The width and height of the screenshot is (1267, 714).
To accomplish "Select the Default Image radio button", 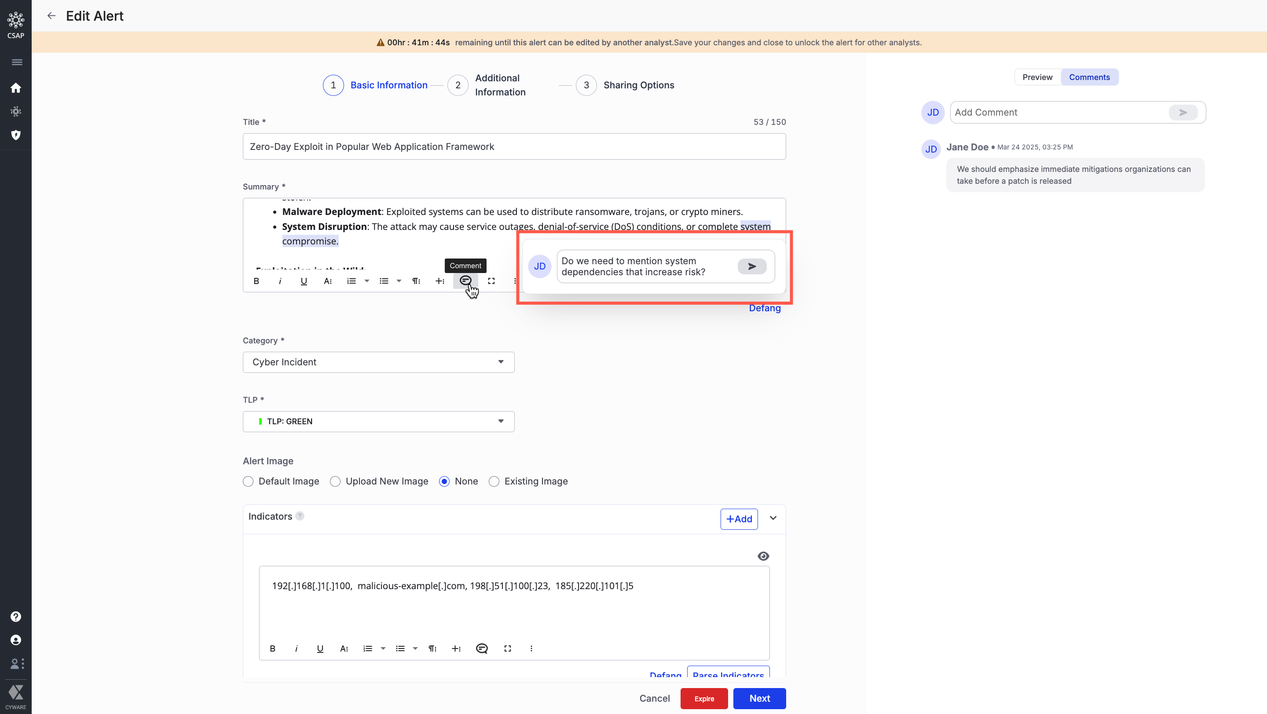I will [249, 481].
